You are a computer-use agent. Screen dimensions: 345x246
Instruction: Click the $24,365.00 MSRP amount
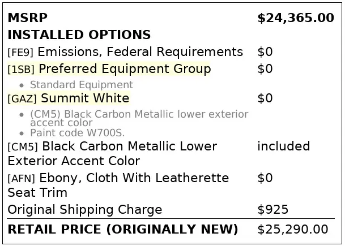click(x=295, y=18)
